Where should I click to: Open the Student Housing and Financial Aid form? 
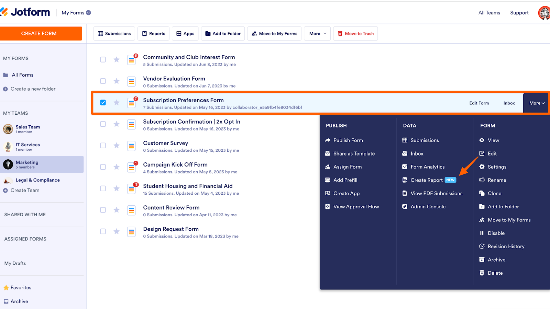tap(188, 186)
